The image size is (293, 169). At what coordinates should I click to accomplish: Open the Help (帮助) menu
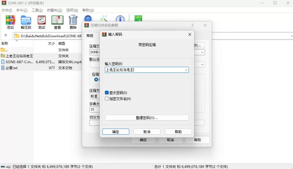[x=88, y=10]
